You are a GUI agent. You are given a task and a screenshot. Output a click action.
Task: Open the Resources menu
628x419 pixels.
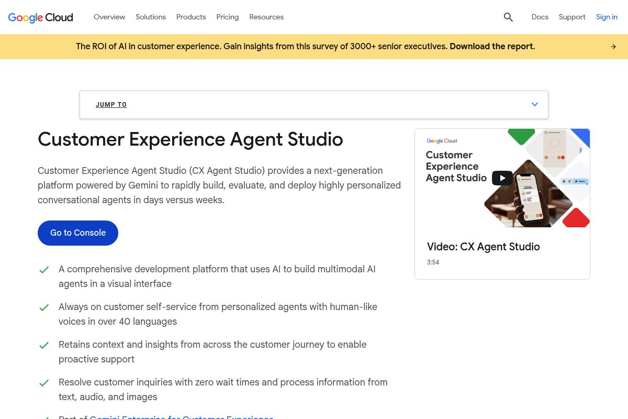[266, 17]
